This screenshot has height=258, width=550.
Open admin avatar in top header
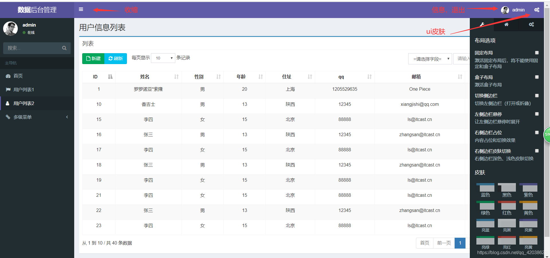505,10
